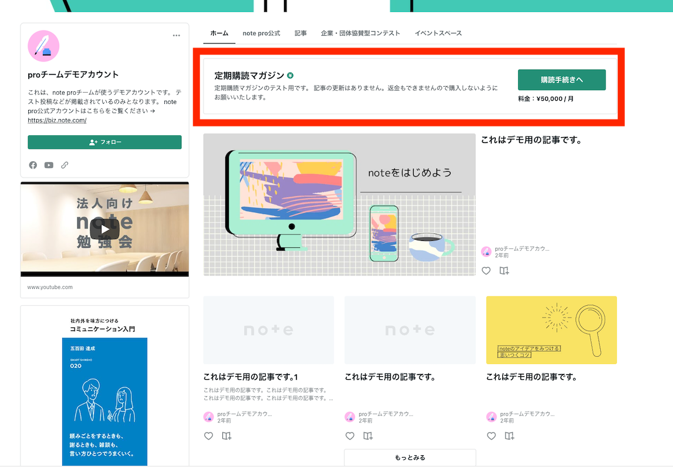This screenshot has height=467, width=673.
Task: Open the featured article title beside the large image
Action: click(x=532, y=140)
